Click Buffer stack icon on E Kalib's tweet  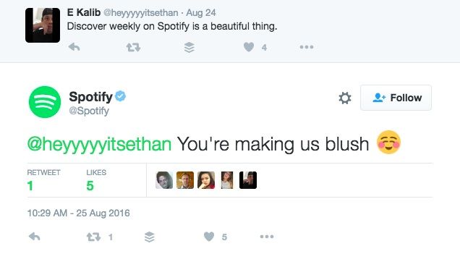[189, 47]
